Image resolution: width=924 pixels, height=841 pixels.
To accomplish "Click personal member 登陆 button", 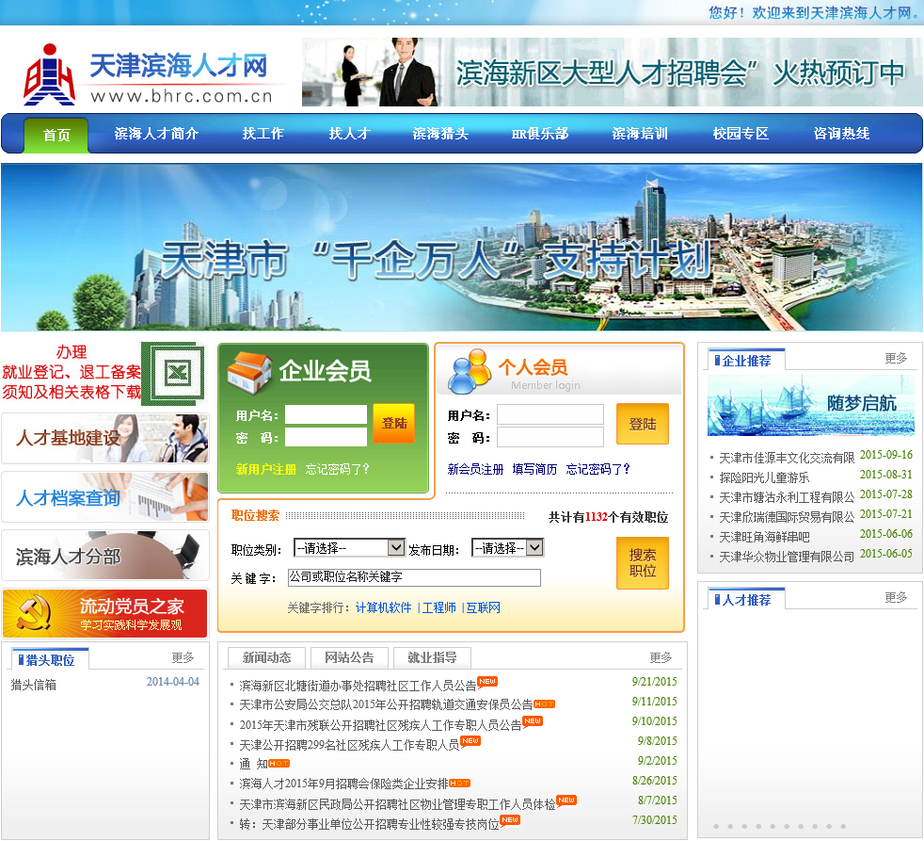I will point(643,424).
